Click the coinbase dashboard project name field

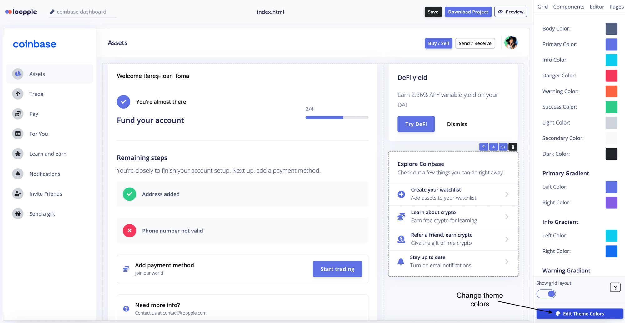[82, 12]
